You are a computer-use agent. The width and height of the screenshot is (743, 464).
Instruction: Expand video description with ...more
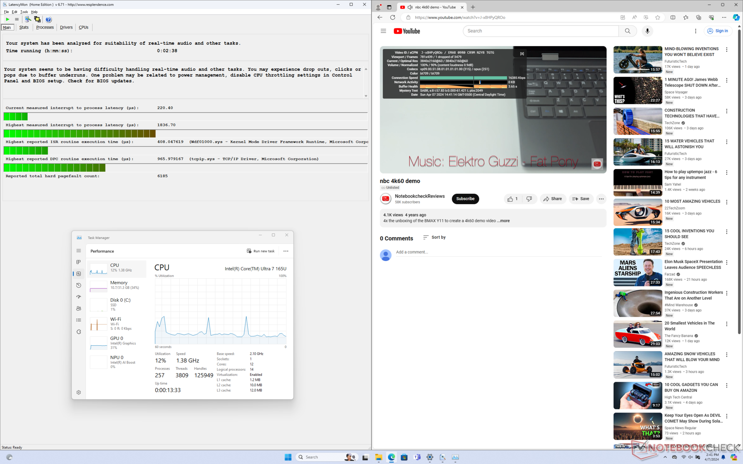pyautogui.click(x=503, y=221)
